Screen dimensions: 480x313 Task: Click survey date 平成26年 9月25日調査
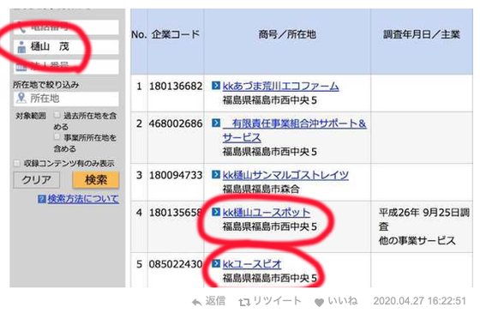coord(424,220)
